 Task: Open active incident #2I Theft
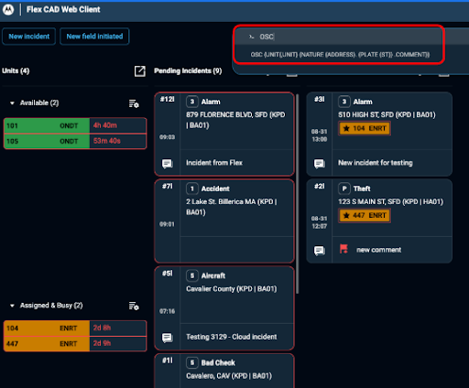coord(379,221)
